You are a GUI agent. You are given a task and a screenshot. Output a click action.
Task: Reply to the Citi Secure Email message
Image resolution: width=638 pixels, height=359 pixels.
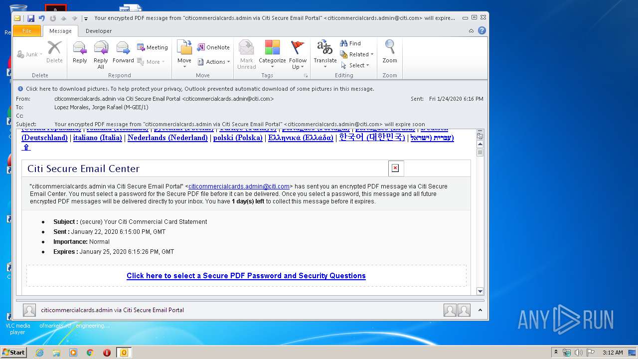pos(80,53)
